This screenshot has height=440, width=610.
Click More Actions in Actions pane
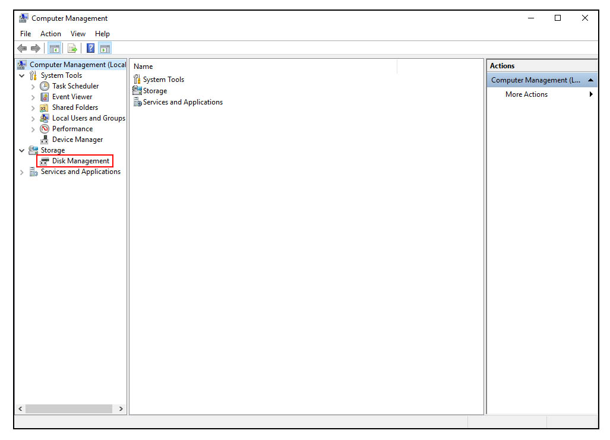tap(526, 94)
